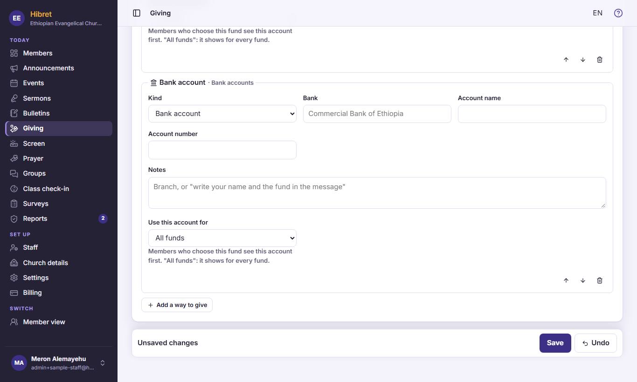Click the Members icon in sidebar
This screenshot has height=382, width=637.
click(x=14, y=53)
